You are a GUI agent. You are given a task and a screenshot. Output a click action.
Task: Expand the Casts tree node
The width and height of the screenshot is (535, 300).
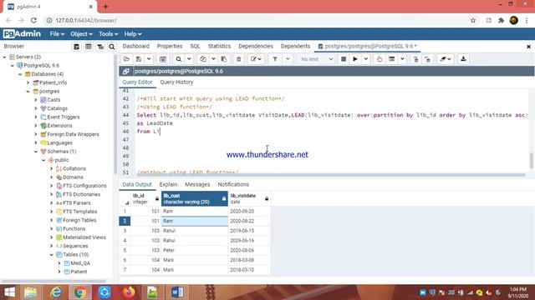pyautogui.click(x=36, y=100)
